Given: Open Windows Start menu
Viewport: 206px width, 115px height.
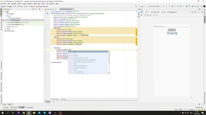Looking at the screenshot, I should (x=3, y=113).
